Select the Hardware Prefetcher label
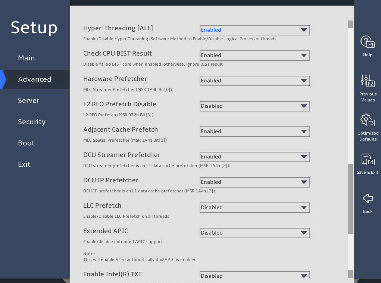 (x=115, y=79)
